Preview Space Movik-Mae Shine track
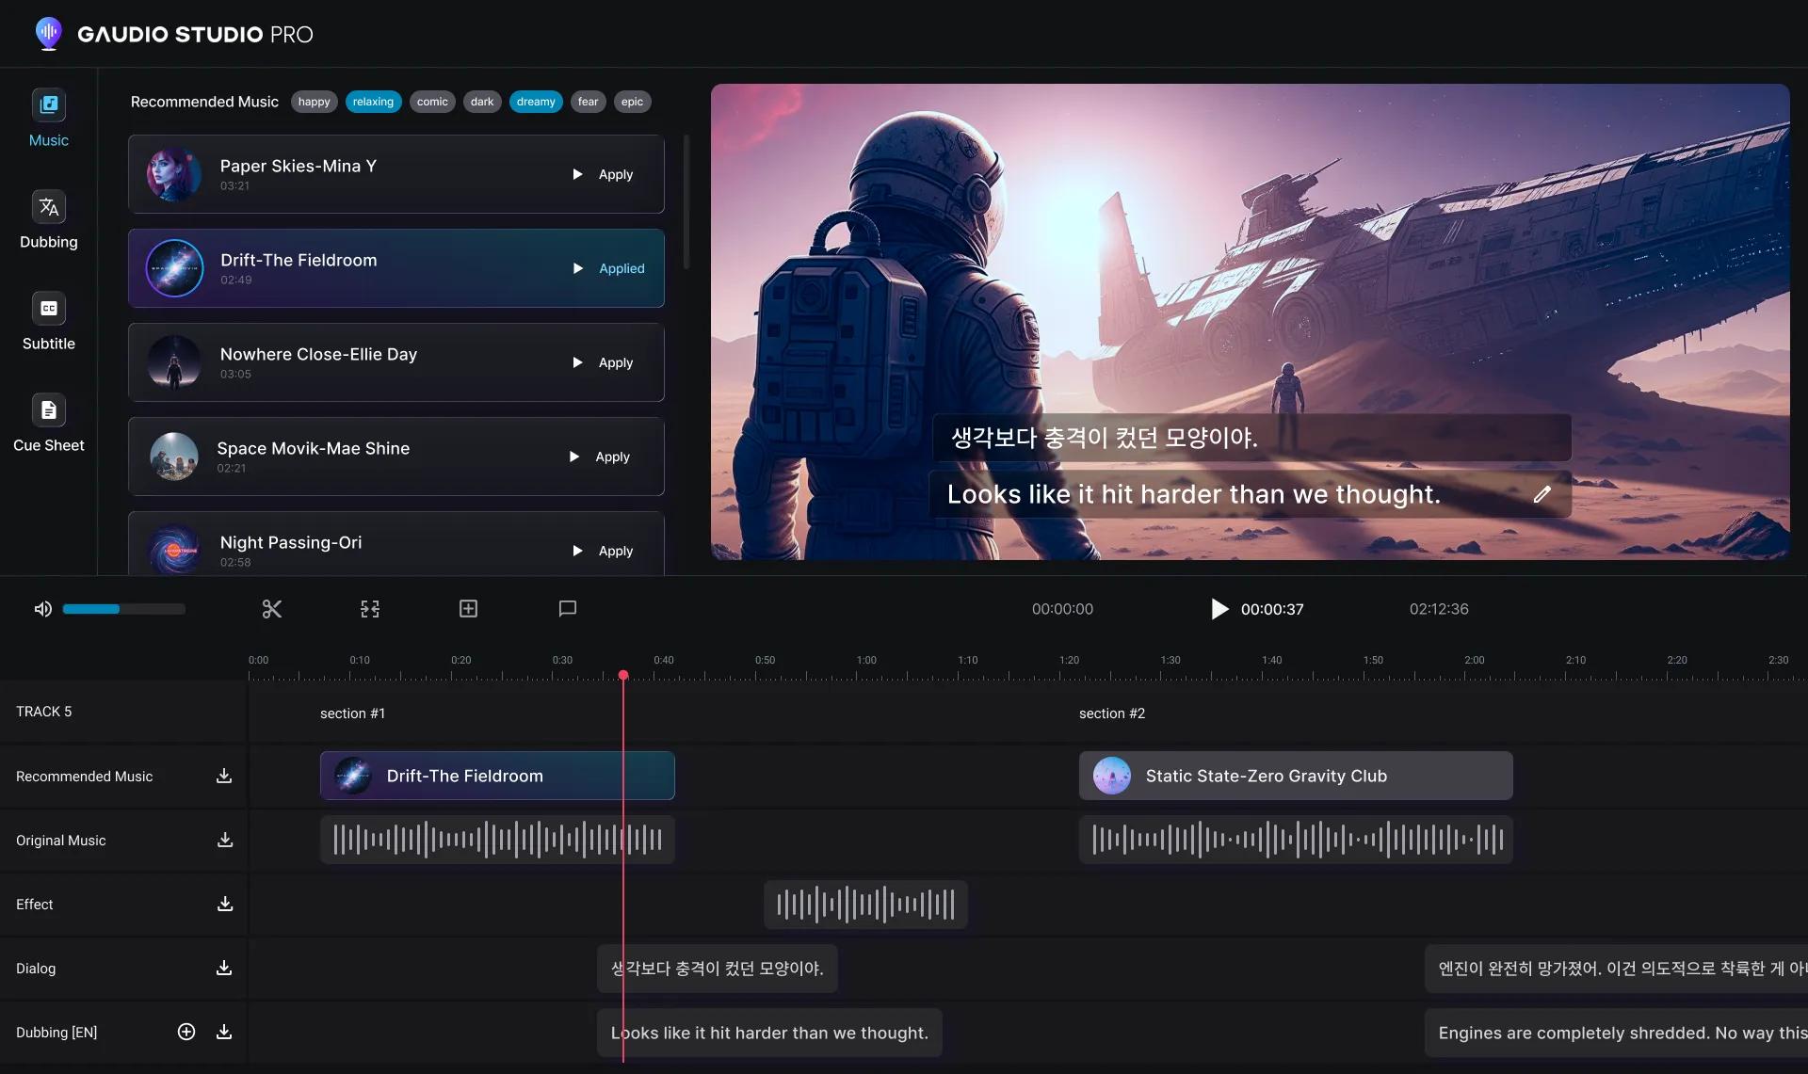 [x=573, y=457]
